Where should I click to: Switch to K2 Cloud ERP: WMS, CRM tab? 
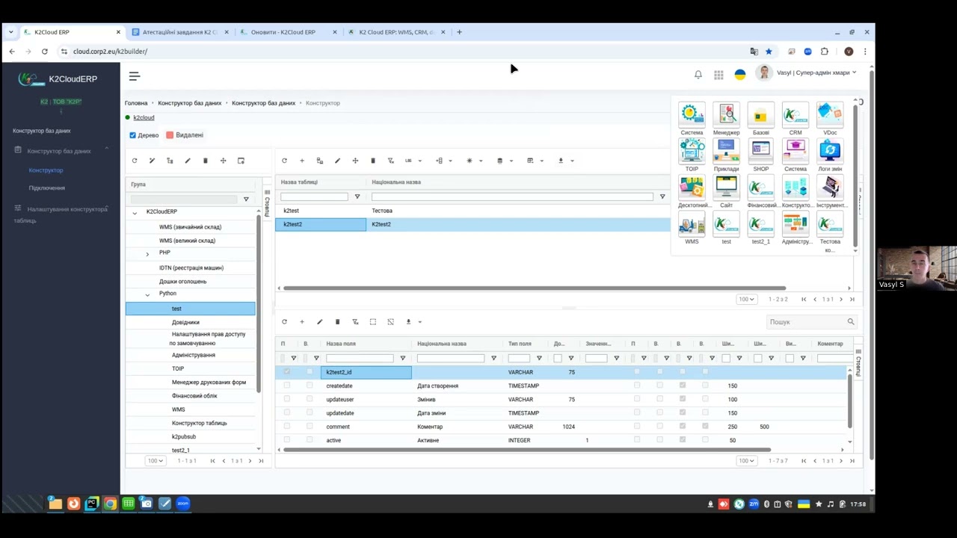click(396, 32)
